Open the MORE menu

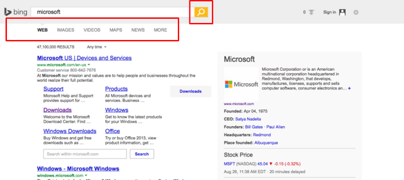point(160,30)
